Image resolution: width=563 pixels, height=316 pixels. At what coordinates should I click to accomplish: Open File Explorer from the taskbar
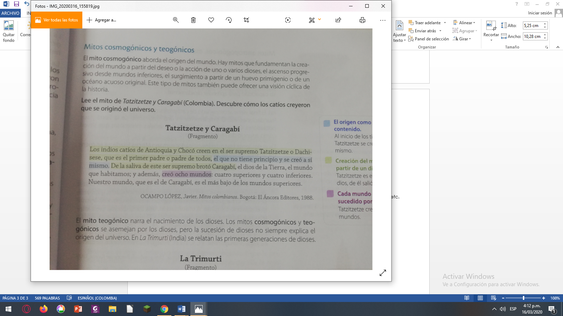(x=113, y=309)
